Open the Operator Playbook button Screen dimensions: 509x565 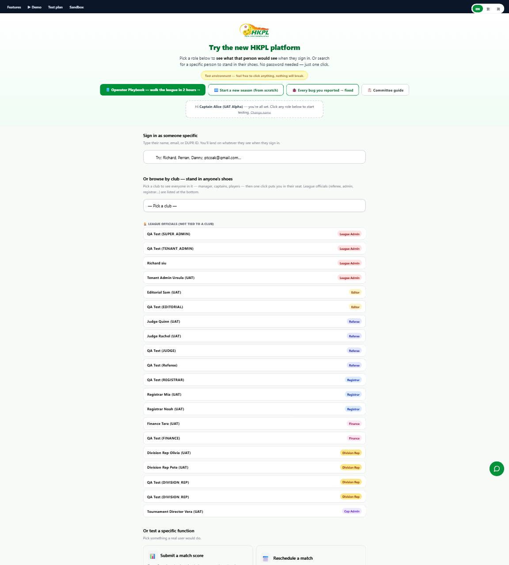152,90
